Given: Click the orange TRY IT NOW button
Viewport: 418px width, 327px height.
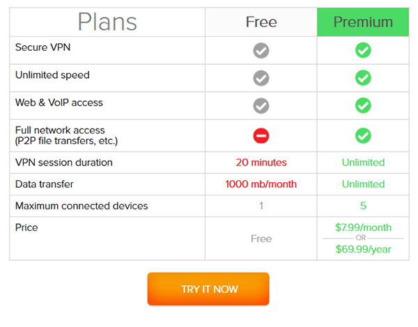Looking at the screenshot, I should 208,289.
